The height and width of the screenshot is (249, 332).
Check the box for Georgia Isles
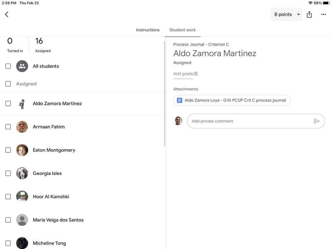(x=8, y=173)
